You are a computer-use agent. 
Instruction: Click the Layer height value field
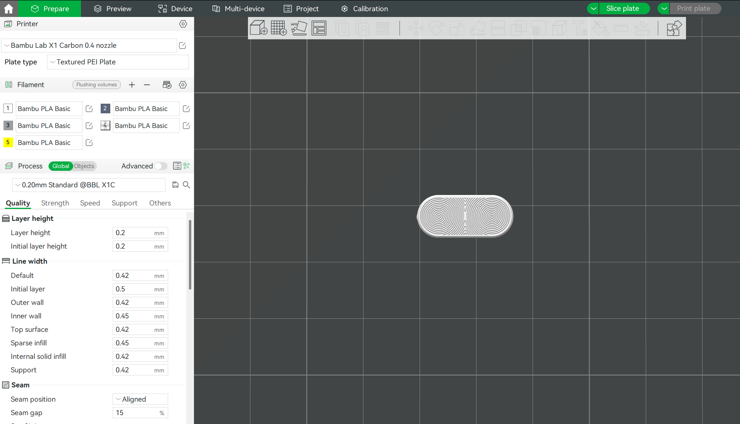point(140,233)
